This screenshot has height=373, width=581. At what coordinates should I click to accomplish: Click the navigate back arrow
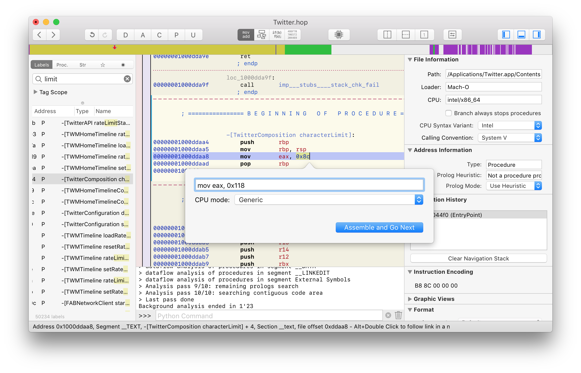(x=39, y=35)
